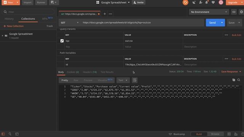Click the heart icon
The width and height of the screenshot is (244, 137).
tap(213, 2)
